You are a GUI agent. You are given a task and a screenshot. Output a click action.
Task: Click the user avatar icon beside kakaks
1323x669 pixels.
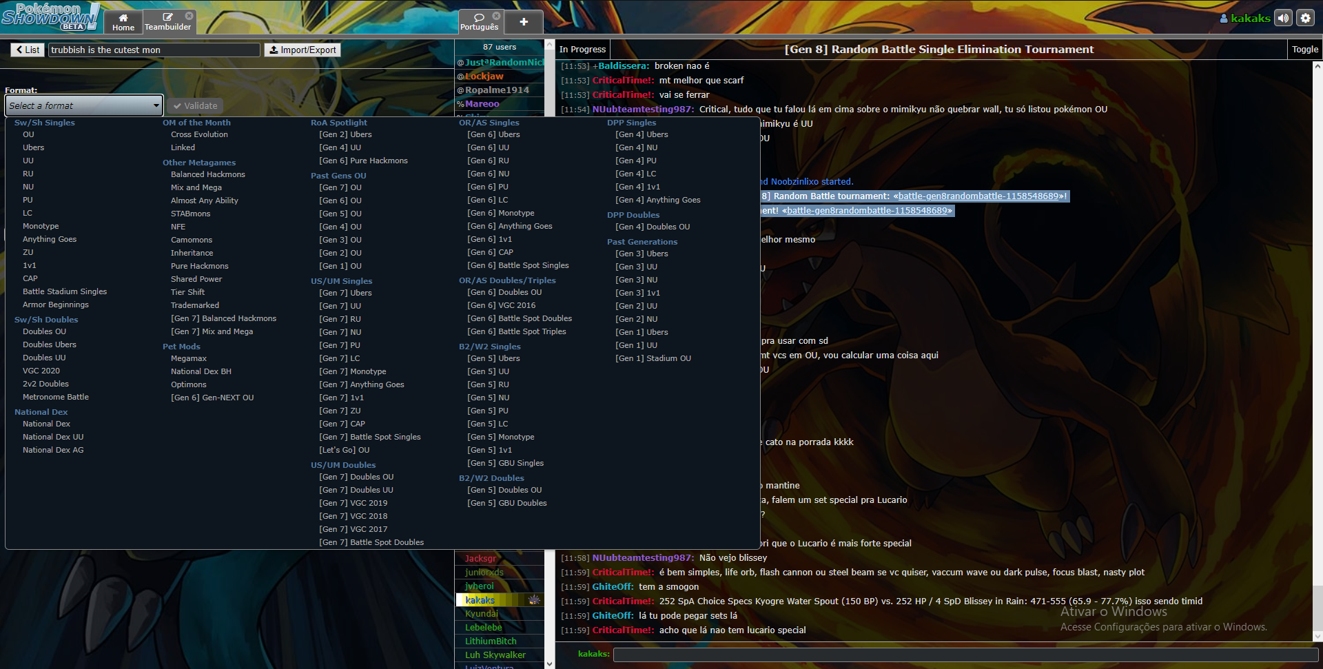[1224, 19]
